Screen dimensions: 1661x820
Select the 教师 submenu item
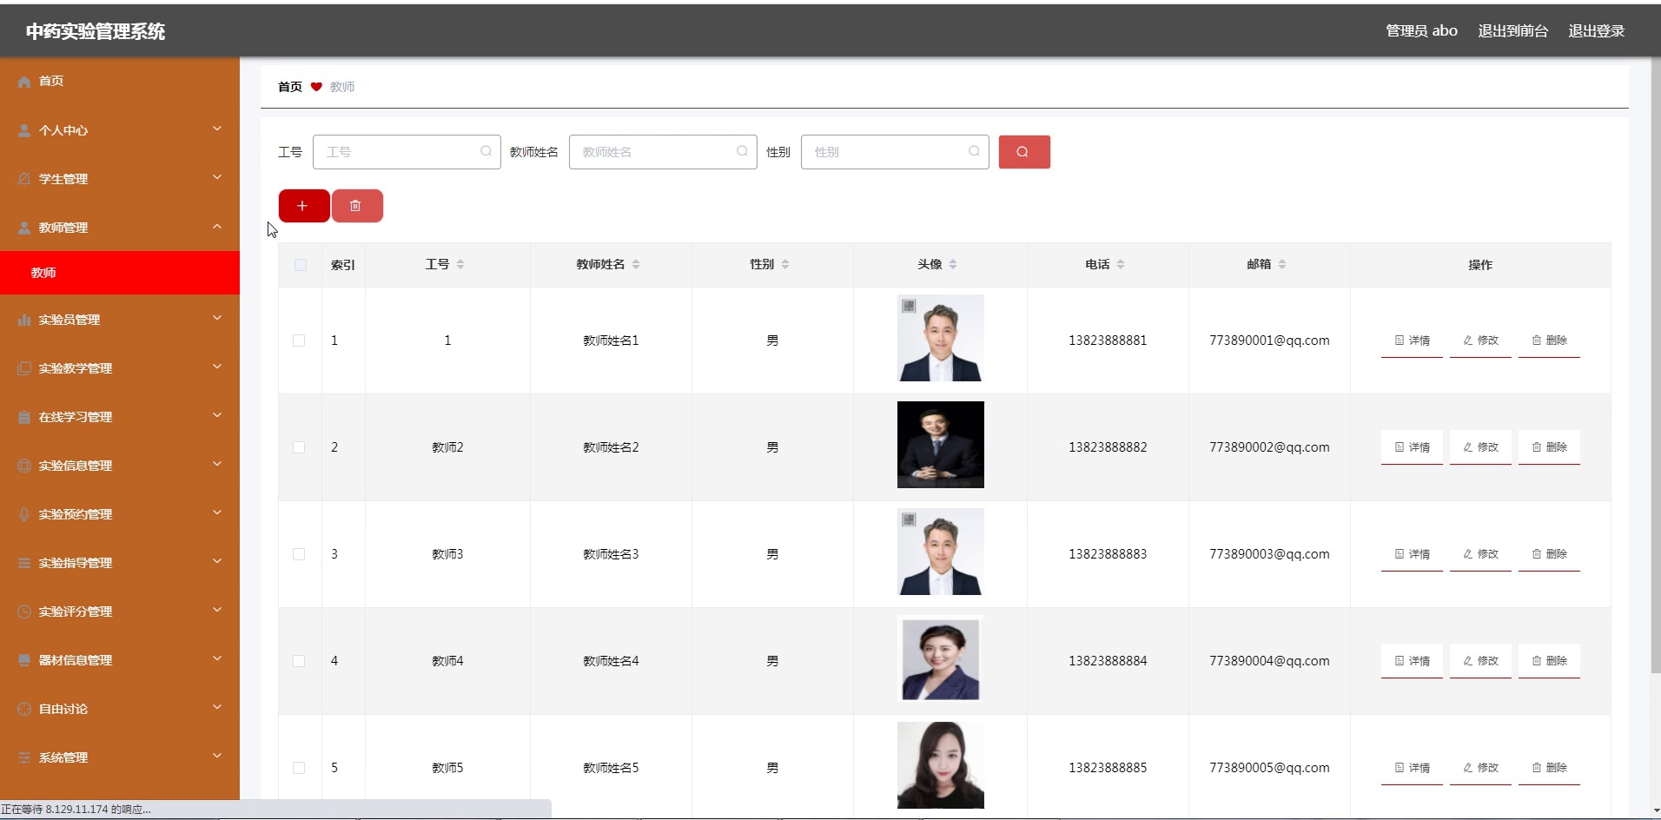pos(120,273)
